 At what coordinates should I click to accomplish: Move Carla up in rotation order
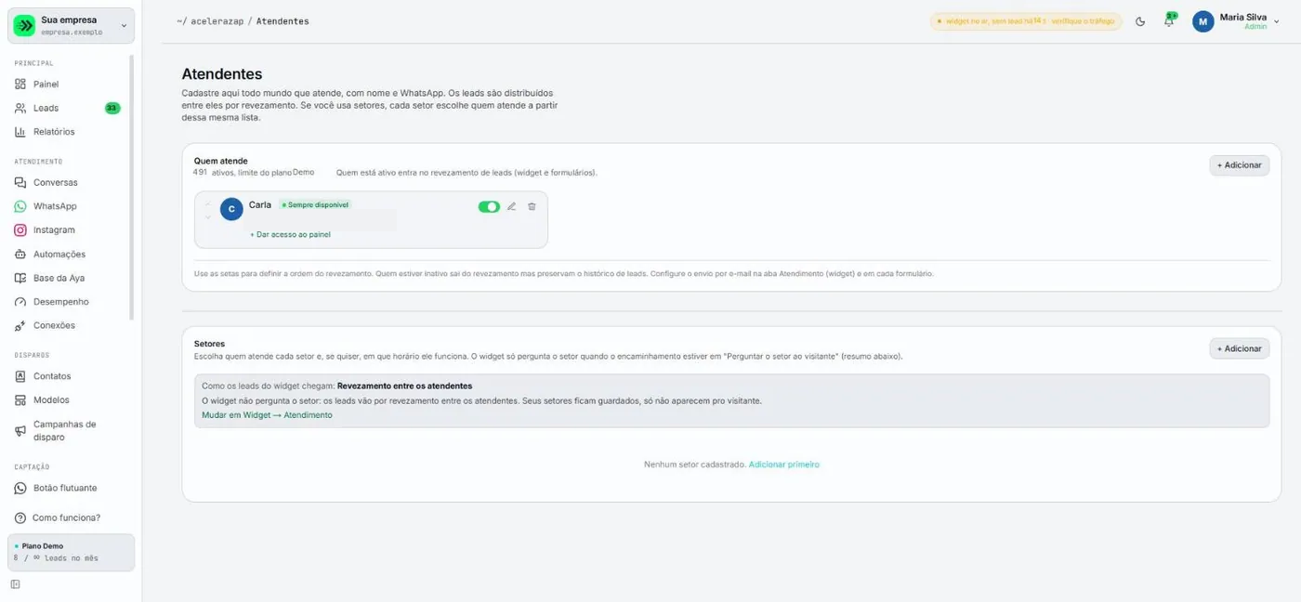(x=207, y=203)
